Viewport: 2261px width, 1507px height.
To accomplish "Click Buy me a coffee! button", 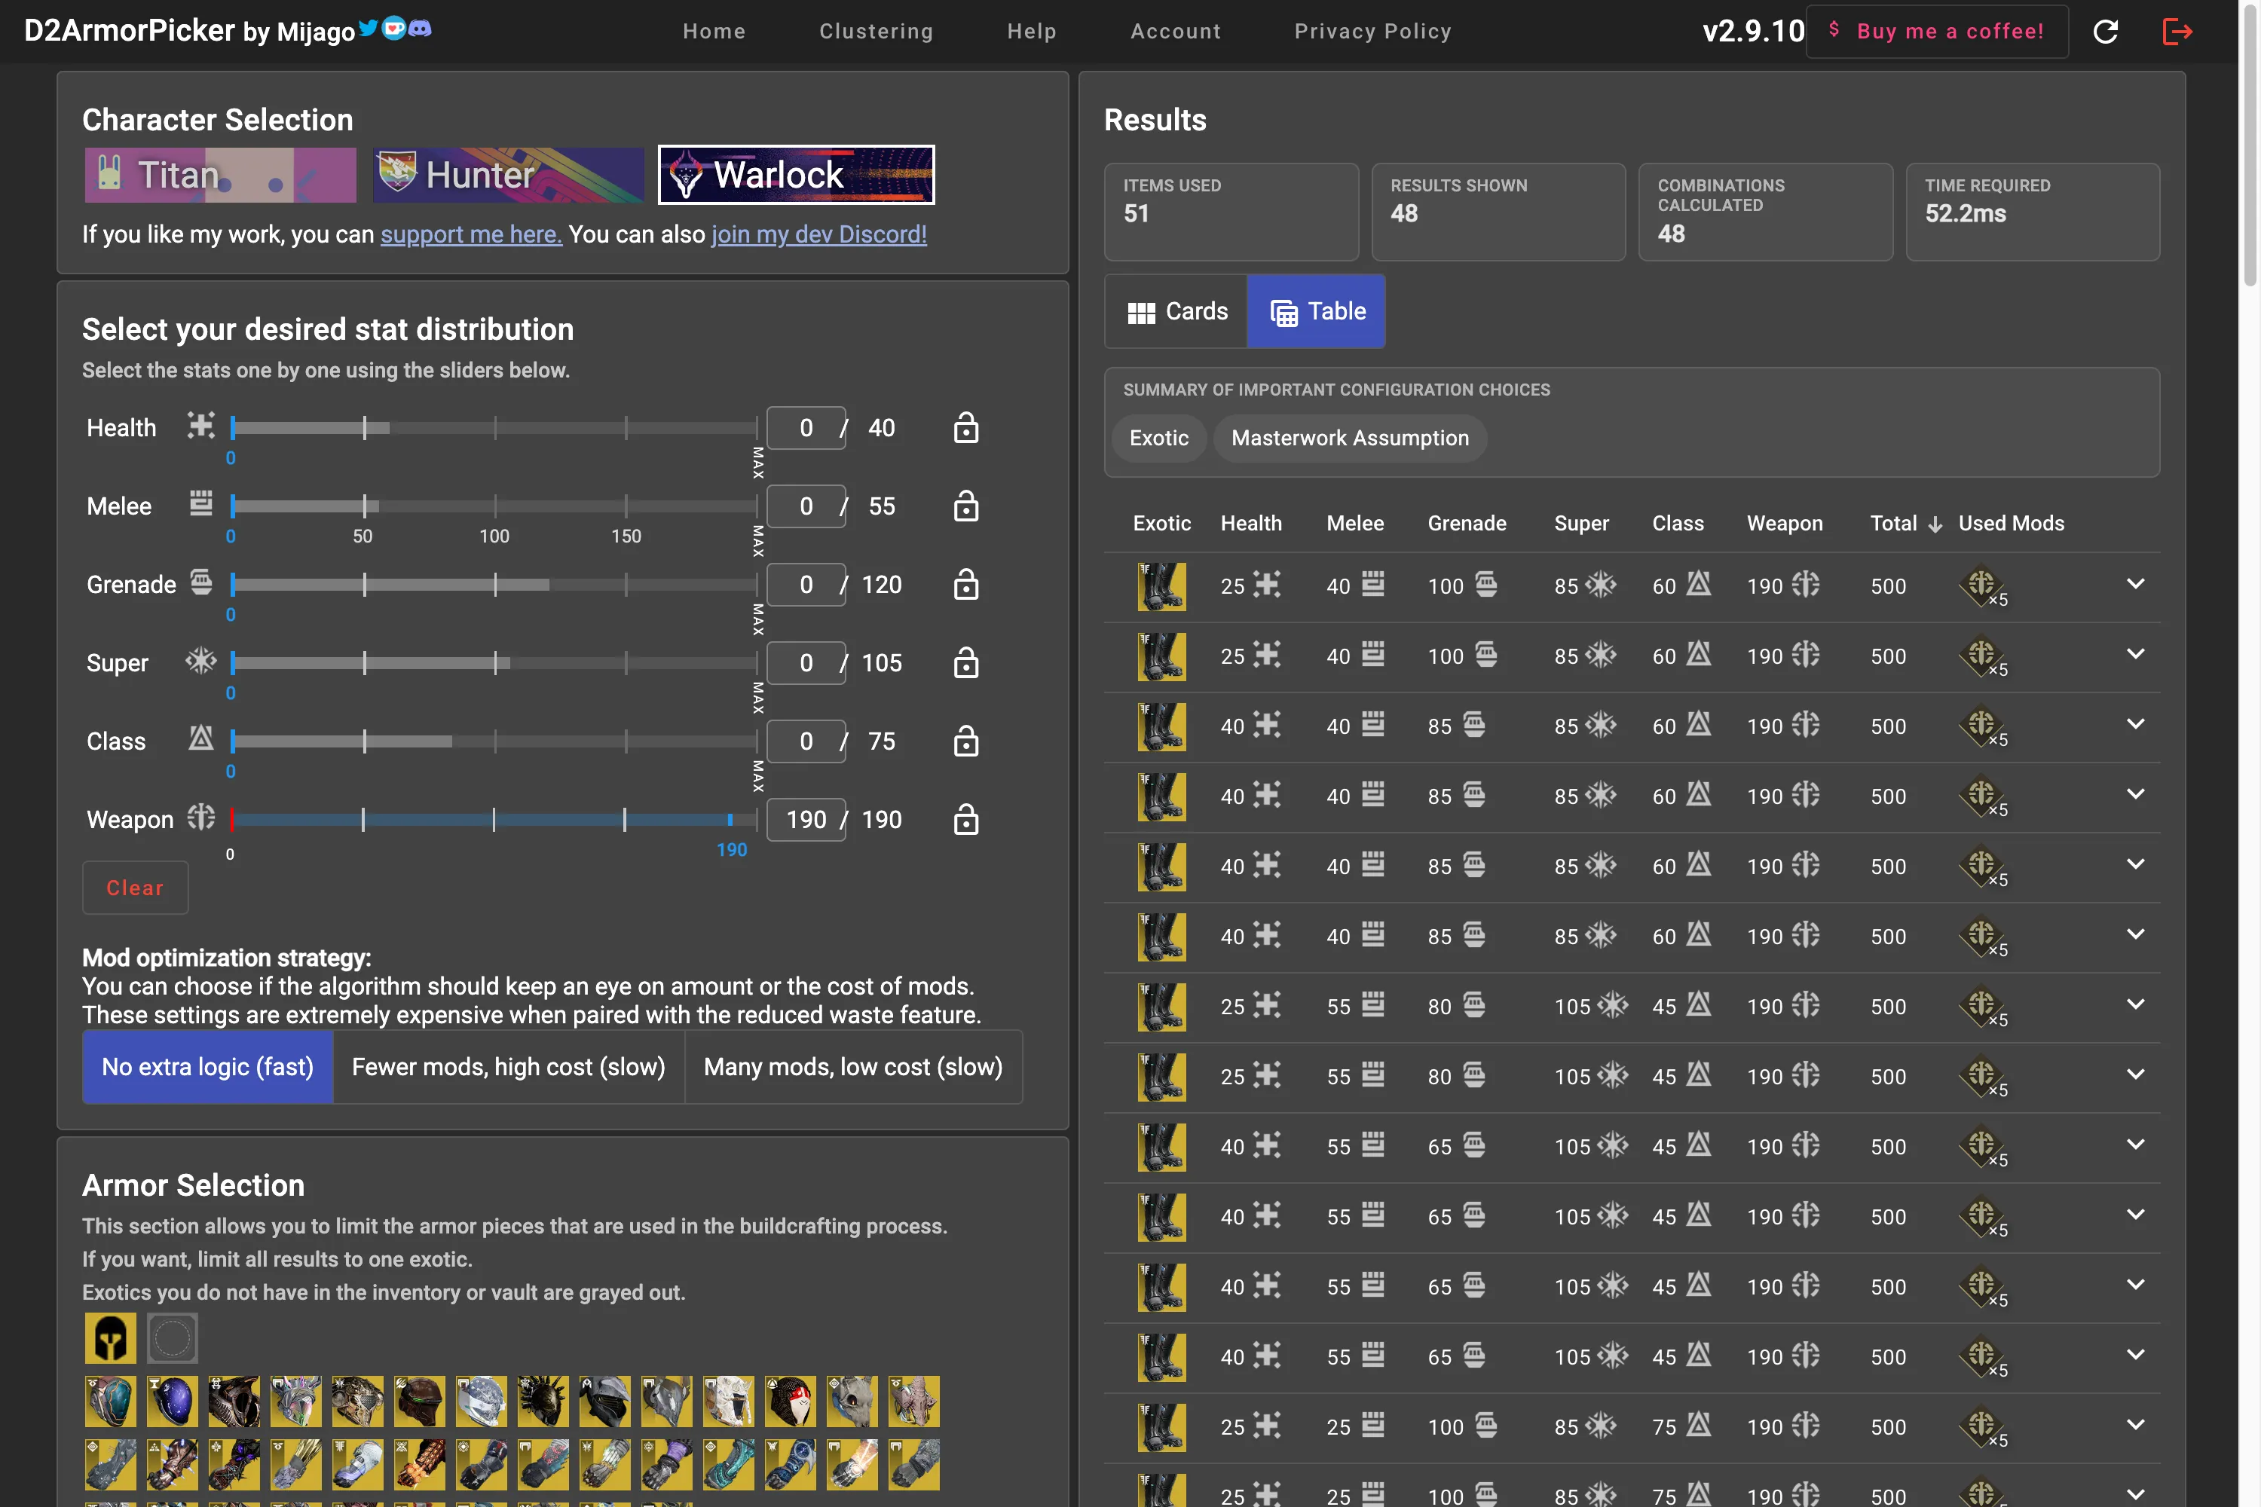I will coord(1937,32).
